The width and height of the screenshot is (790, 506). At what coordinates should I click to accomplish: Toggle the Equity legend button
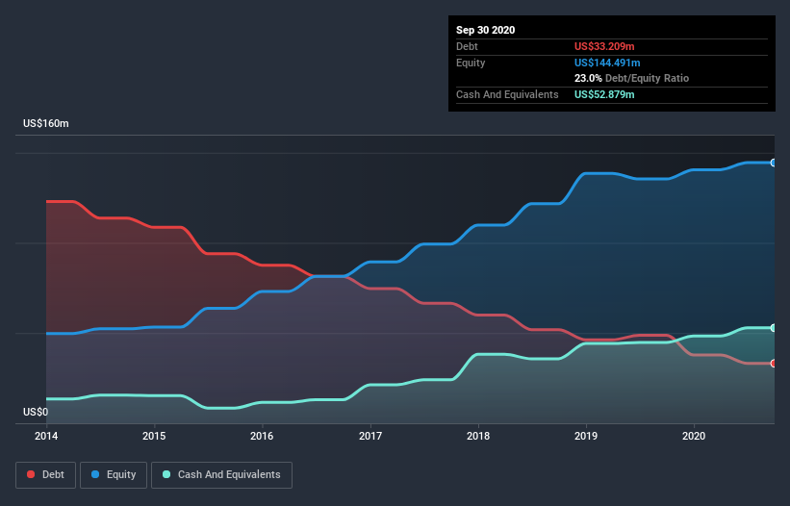click(x=114, y=475)
